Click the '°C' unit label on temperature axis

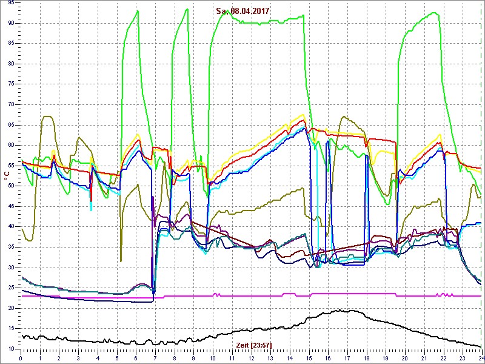pyautogui.click(x=6, y=176)
